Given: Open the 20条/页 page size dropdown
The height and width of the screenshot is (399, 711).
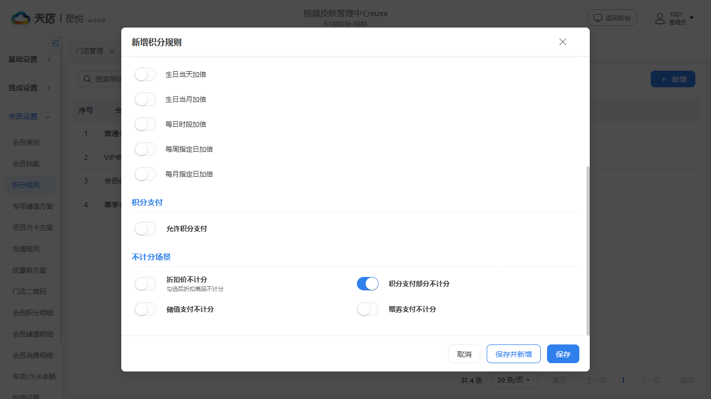Looking at the screenshot, I should click(514, 380).
